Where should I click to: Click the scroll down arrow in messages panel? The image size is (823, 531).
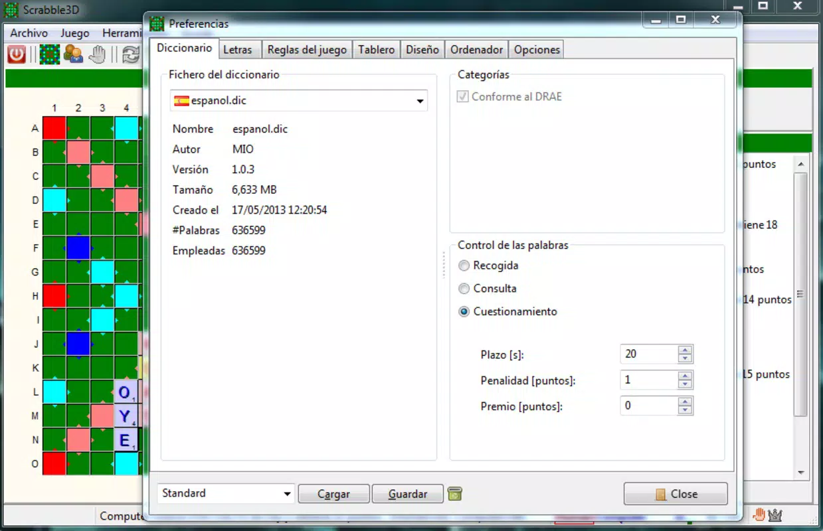(801, 473)
